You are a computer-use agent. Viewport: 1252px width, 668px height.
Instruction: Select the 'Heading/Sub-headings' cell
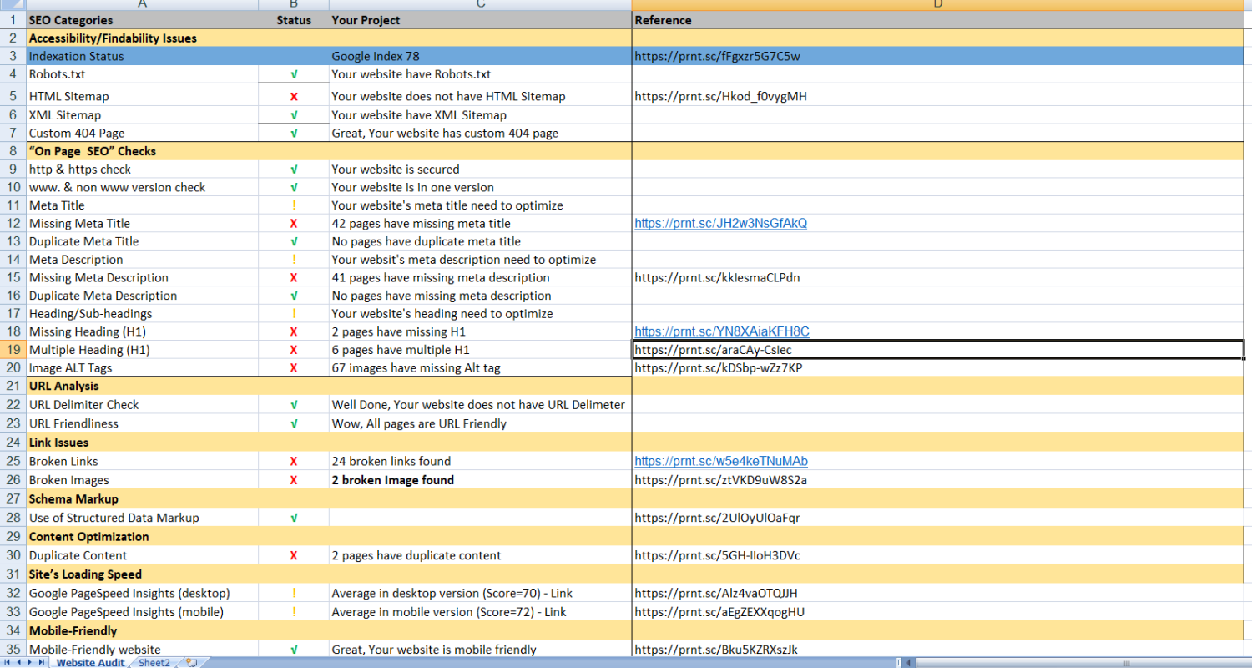pyautogui.click(x=142, y=314)
